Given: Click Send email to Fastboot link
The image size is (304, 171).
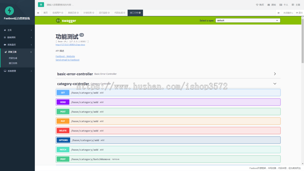Looking at the screenshot, I should click(68, 60).
